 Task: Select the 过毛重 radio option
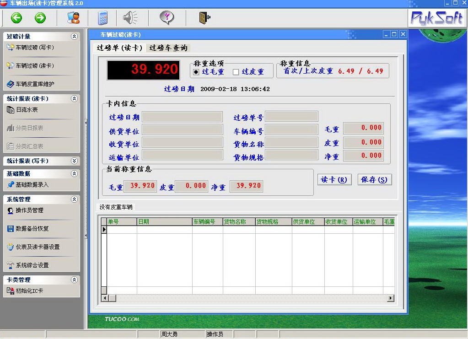196,72
